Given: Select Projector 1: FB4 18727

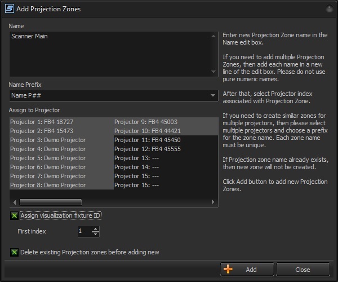Looking at the screenshot, I should point(42,122).
